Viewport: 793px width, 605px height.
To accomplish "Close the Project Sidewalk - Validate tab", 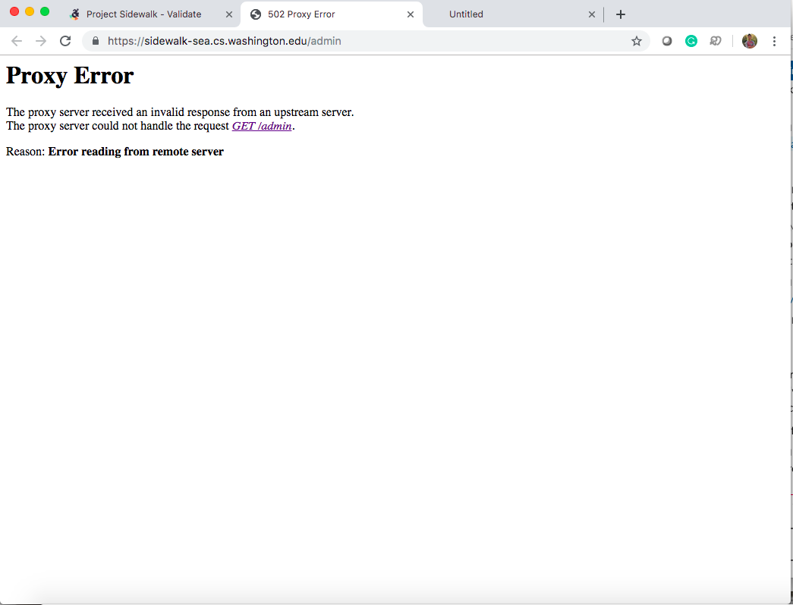I will 229,14.
